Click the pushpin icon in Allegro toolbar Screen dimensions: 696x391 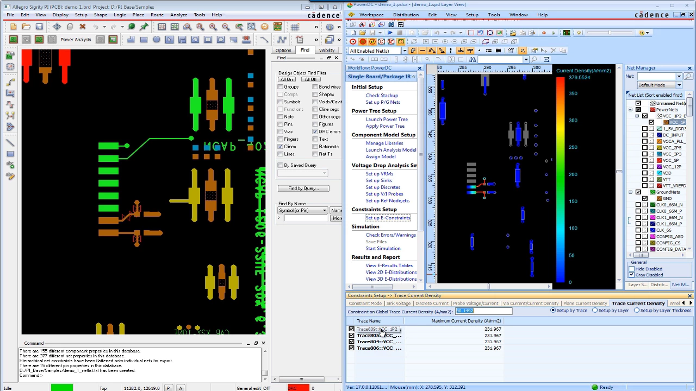(x=144, y=27)
